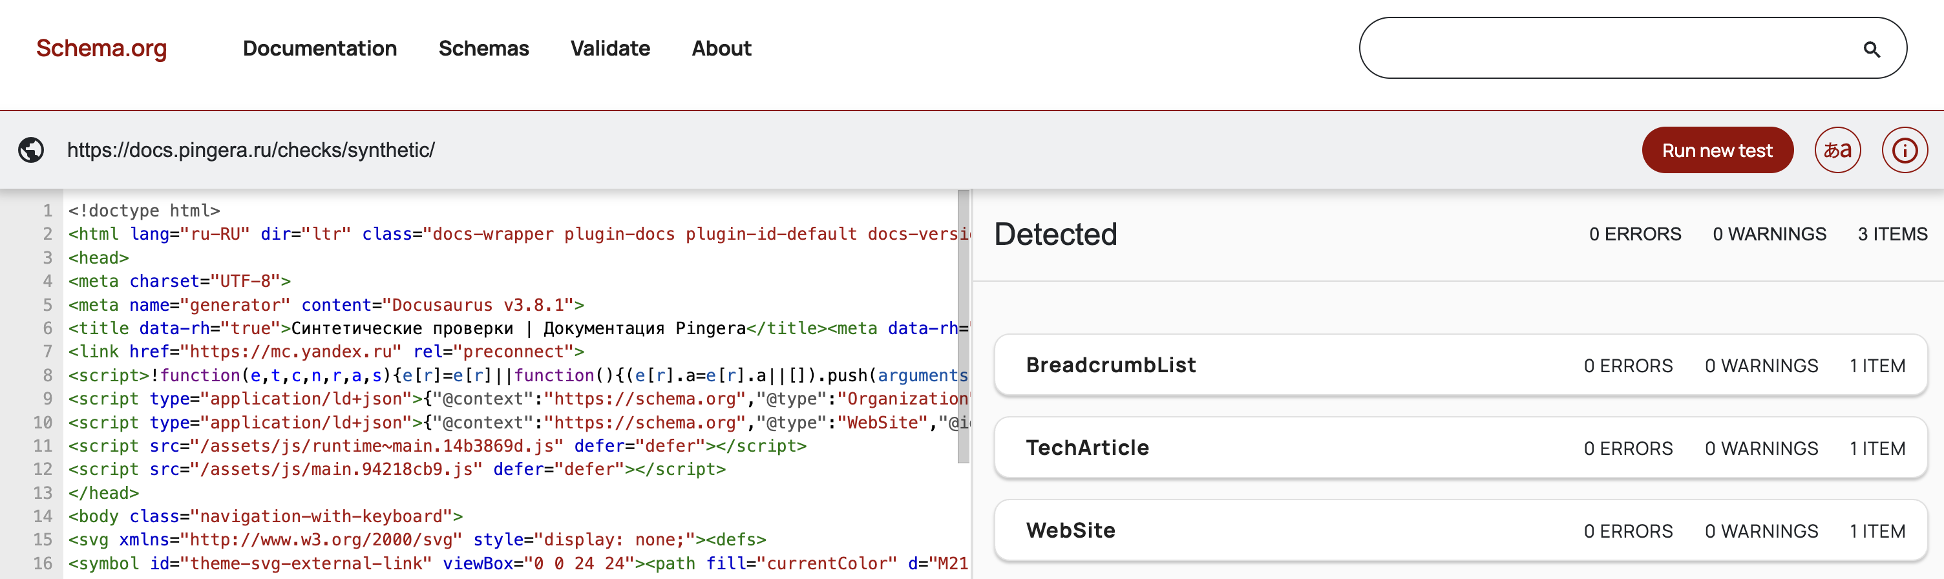Open the Schemas menu item

pos(483,48)
